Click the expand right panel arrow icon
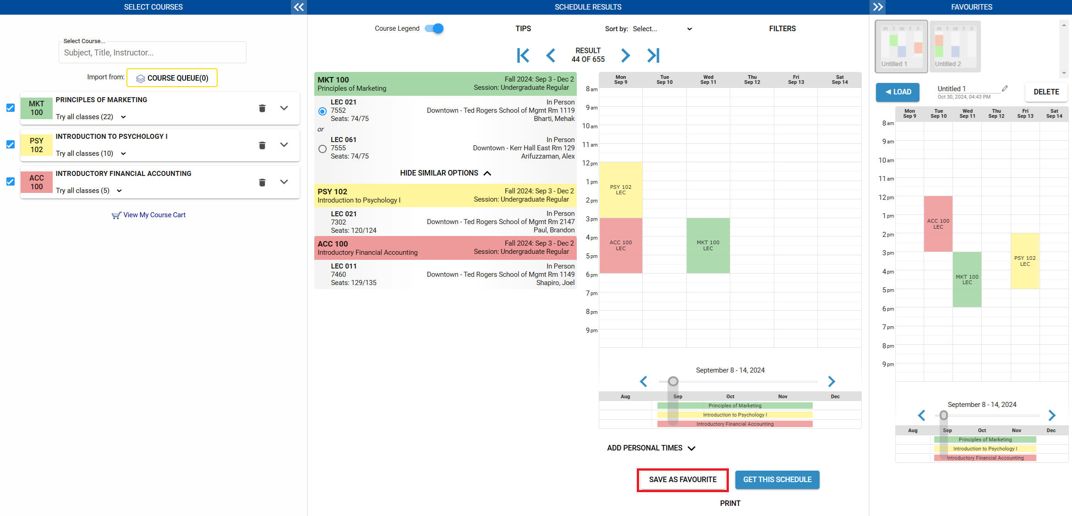Viewport: 1072px width, 516px height. 877,7
